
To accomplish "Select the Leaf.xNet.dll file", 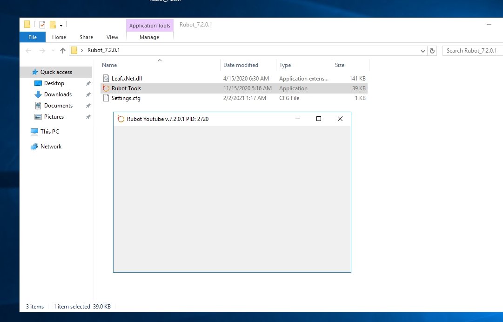I will [x=126, y=79].
